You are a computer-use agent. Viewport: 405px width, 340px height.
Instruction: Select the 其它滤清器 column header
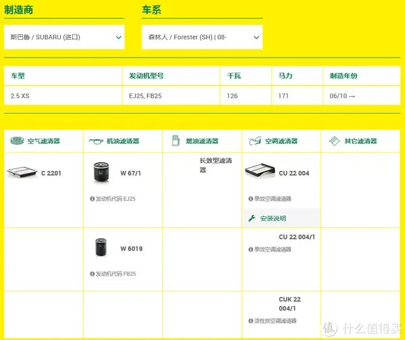coord(360,141)
